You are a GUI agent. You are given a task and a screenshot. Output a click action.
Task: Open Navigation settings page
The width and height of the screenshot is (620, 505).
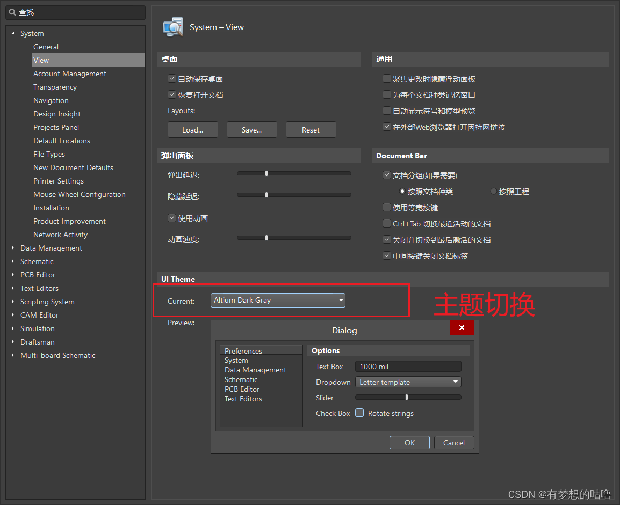(51, 100)
